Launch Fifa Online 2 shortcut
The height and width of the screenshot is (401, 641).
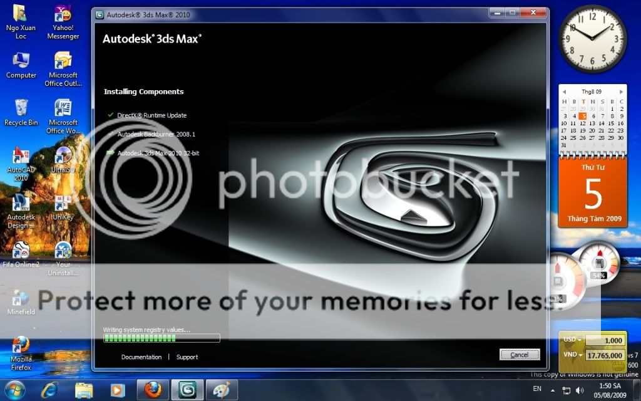point(21,254)
